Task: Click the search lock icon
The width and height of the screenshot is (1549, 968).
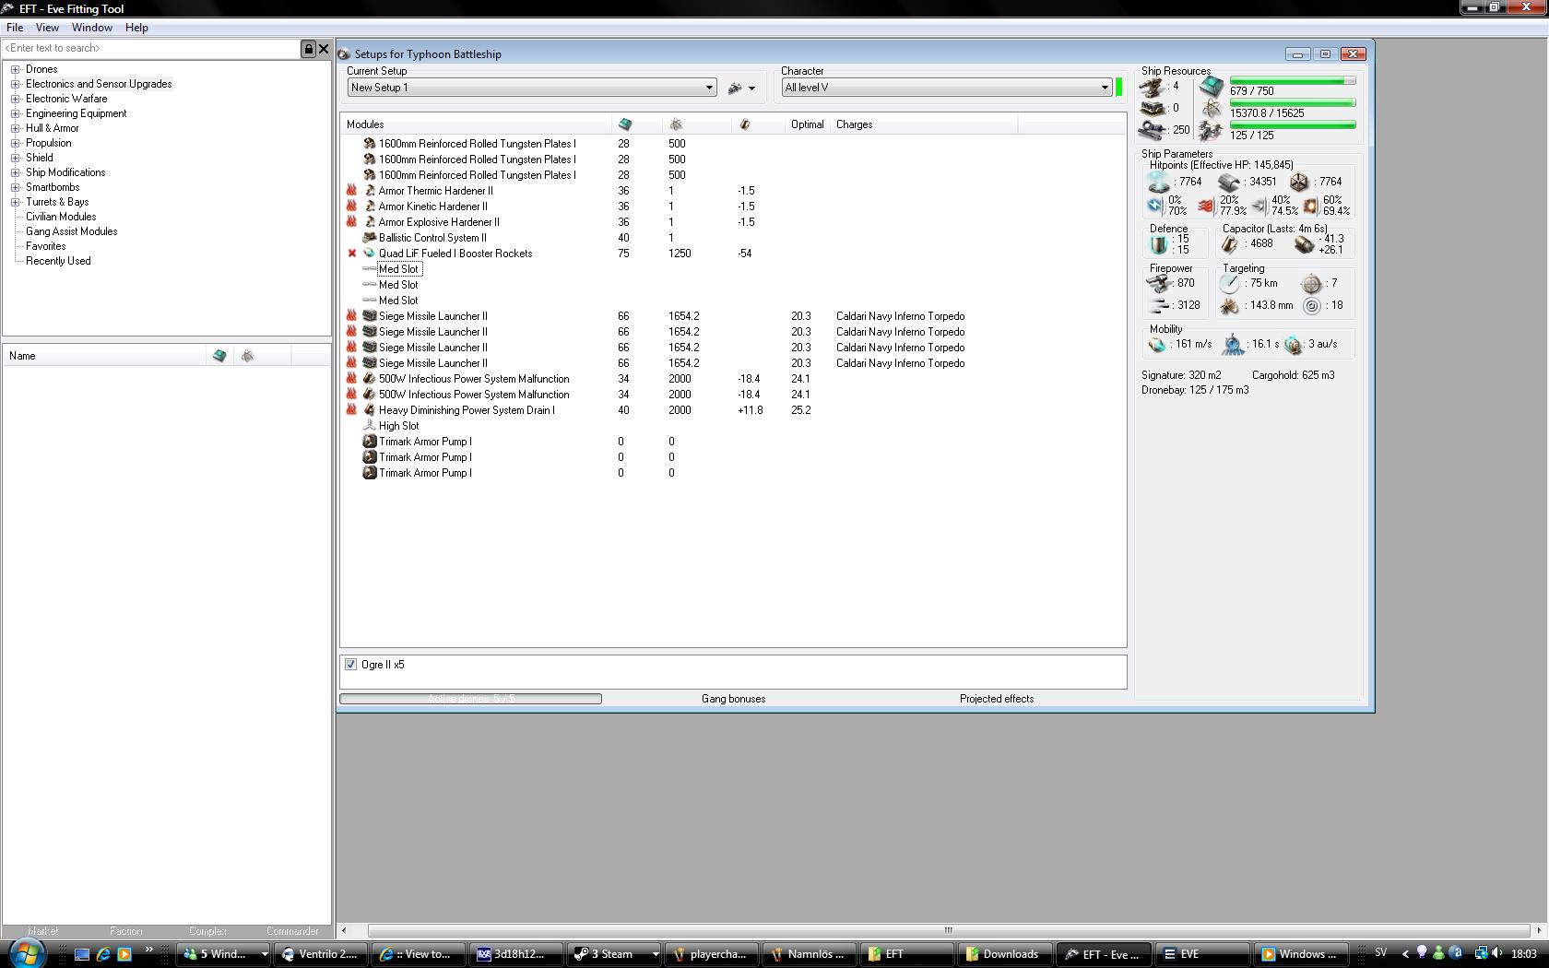Action: click(x=309, y=49)
